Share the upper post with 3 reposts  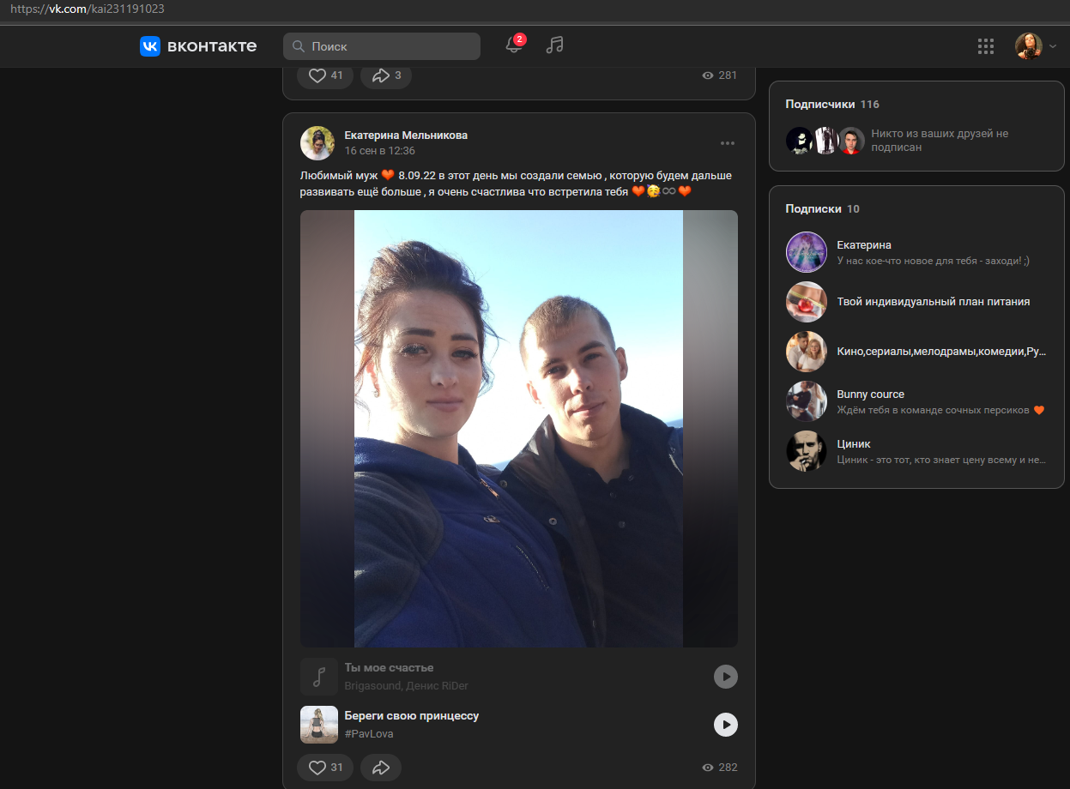[386, 75]
